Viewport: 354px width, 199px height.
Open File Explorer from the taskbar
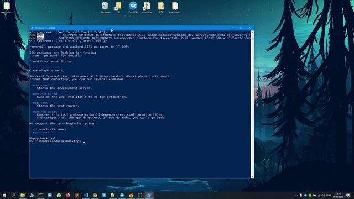[x=23, y=195]
